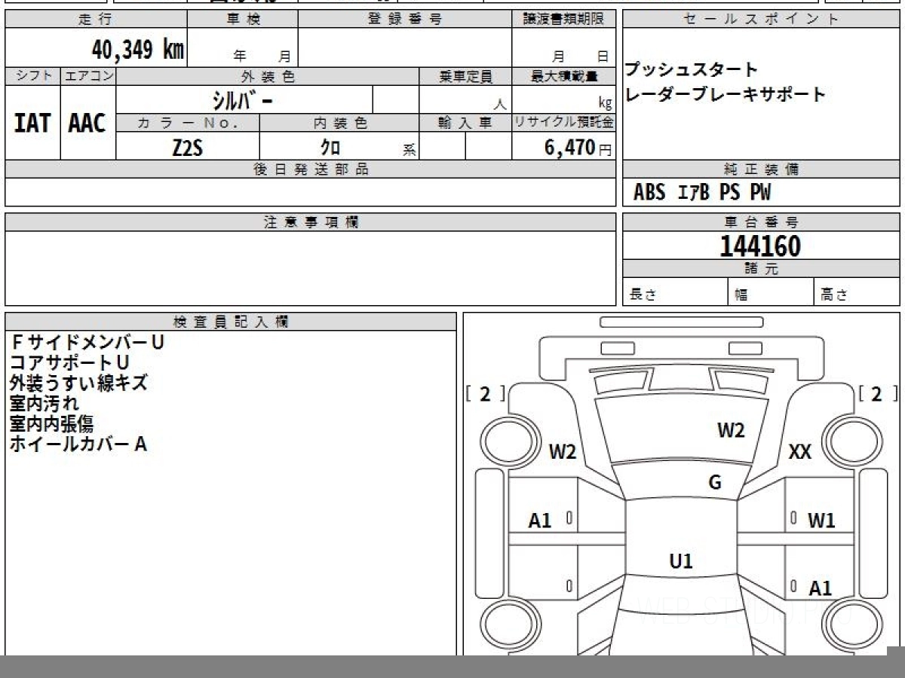The image size is (905, 678).
Task: Select the AAC air conditioner value
Action: click(87, 124)
